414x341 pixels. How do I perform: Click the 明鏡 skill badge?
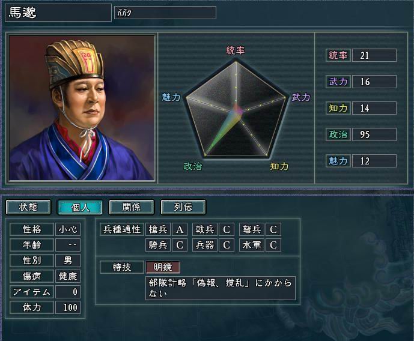[163, 267]
